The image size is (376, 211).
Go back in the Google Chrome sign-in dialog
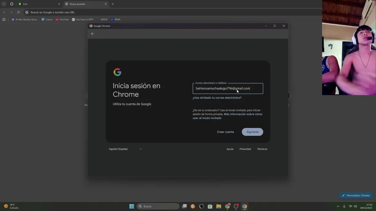[x=93, y=34]
